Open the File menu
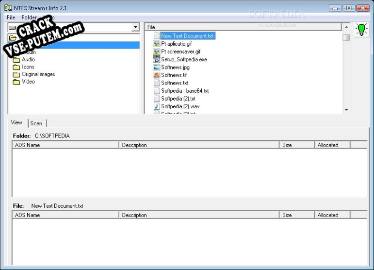The height and width of the screenshot is (270, 374). click(11, 17)
